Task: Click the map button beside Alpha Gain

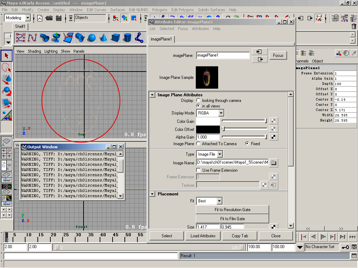Action: click(x=273, y=137)
